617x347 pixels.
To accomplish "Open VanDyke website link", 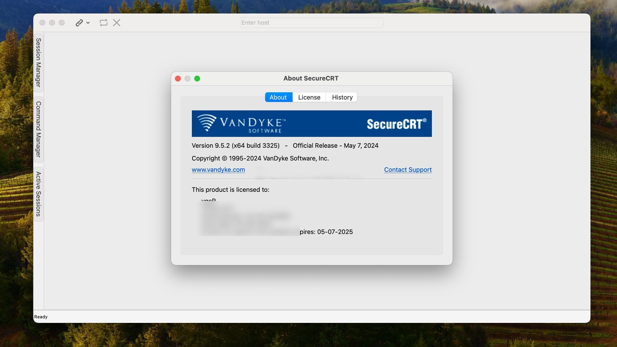I will click(x=218, y=169).
